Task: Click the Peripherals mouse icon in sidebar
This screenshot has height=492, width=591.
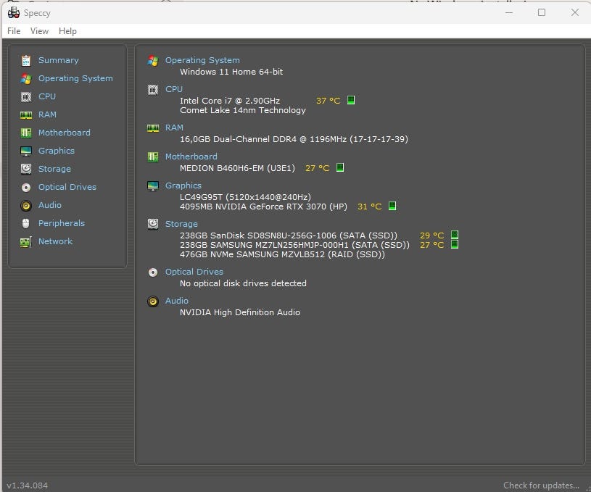Action: pyautogui.click(x=25, y=223)
